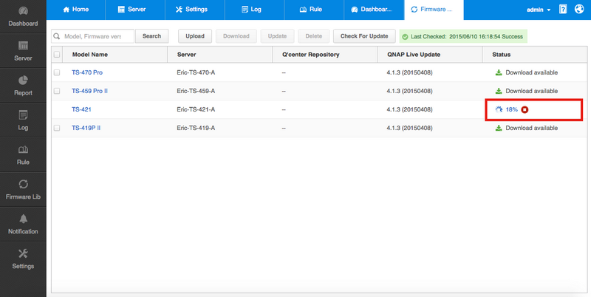The image size is (591, 297).
Task: Click the TS-421 loading spinner icon
Action: pyautogui.click(x=499, y=109)
